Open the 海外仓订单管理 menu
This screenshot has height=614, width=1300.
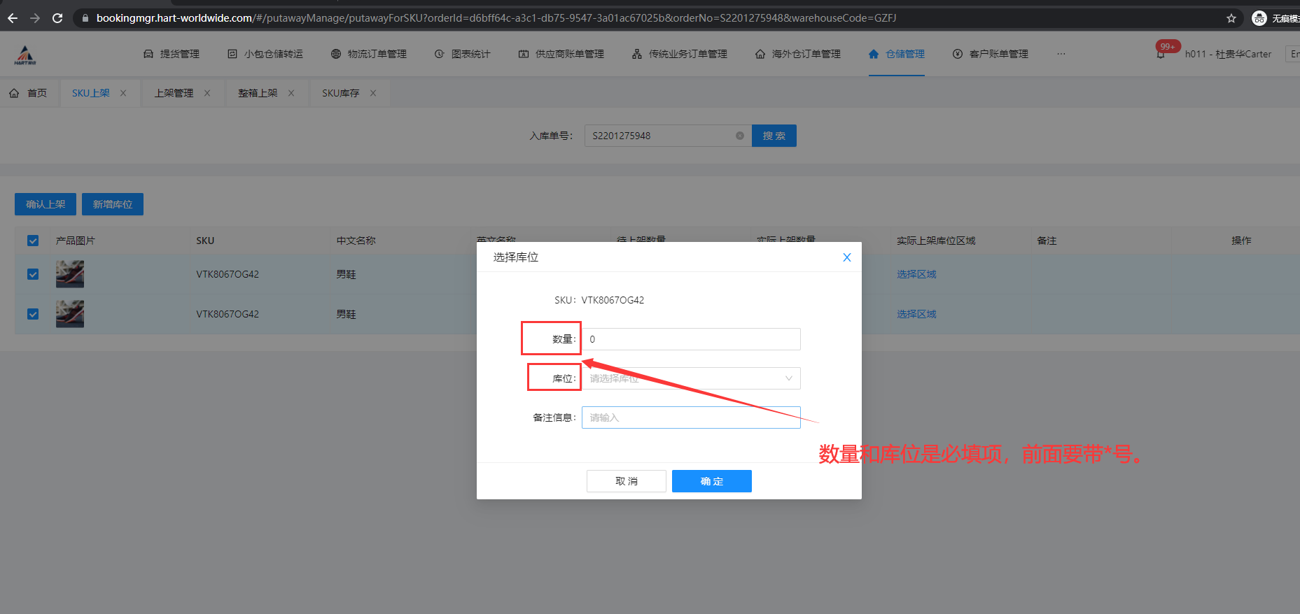(x=798, y=54)
